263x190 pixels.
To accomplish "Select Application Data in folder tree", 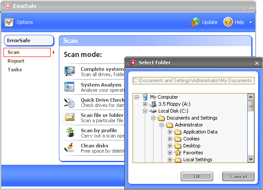I will (200, 132).
